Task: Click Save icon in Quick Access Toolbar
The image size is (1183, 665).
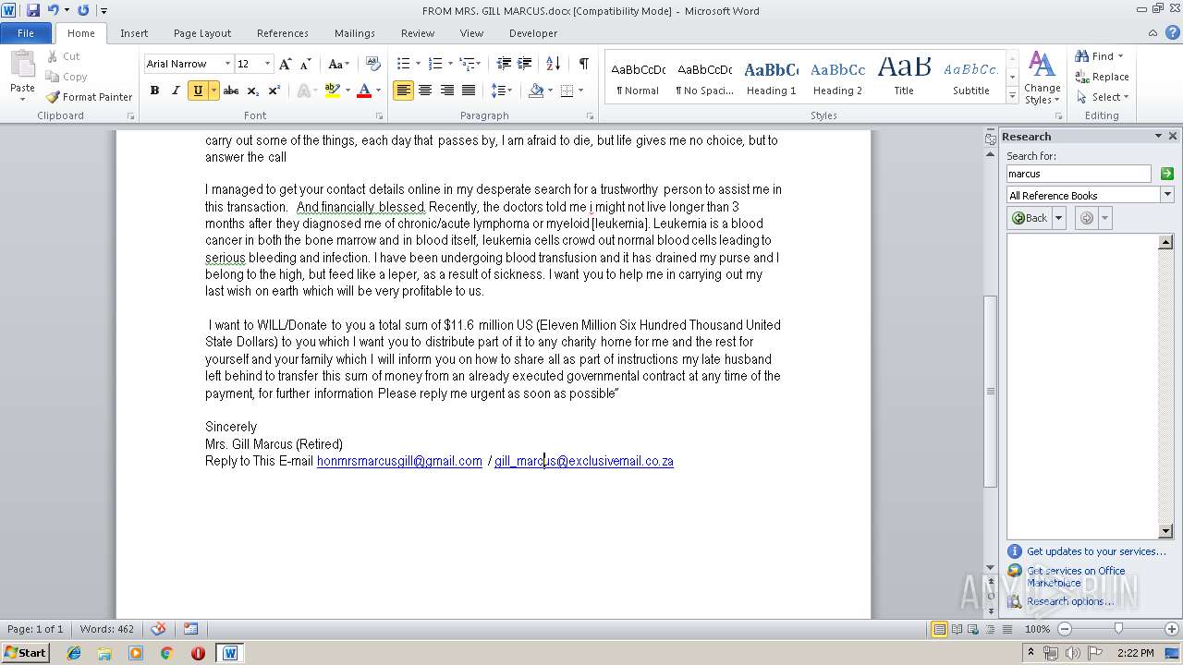Action: [33, 10]
